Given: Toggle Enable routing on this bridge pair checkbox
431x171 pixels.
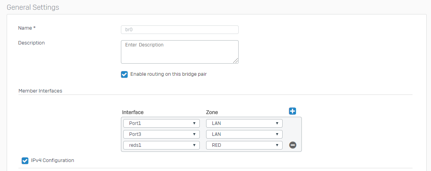Looking at the screenshot, I should click(124, 75).
